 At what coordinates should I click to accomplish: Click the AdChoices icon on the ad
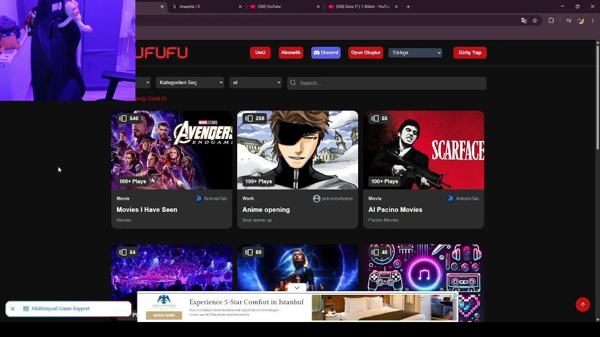coord(455,296)
